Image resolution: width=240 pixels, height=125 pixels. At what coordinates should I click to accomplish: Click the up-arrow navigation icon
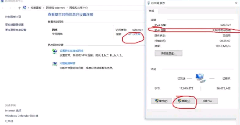(19, 7)
